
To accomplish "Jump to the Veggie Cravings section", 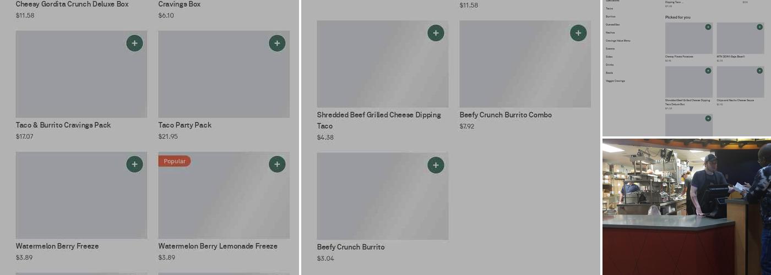I will click(615, 81).
